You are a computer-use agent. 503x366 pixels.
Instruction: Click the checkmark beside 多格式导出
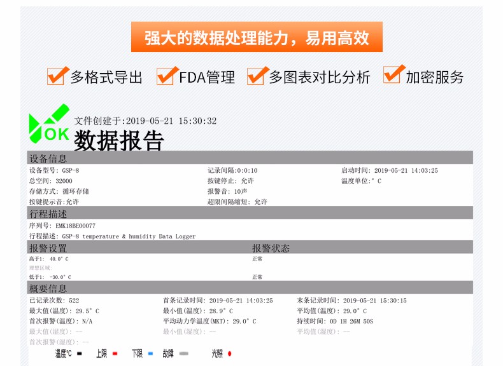[57, 76]
